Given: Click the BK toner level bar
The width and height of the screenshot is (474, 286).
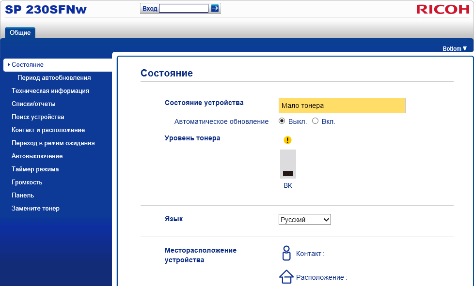Looking at the screenshot, I should coord(288,164).
